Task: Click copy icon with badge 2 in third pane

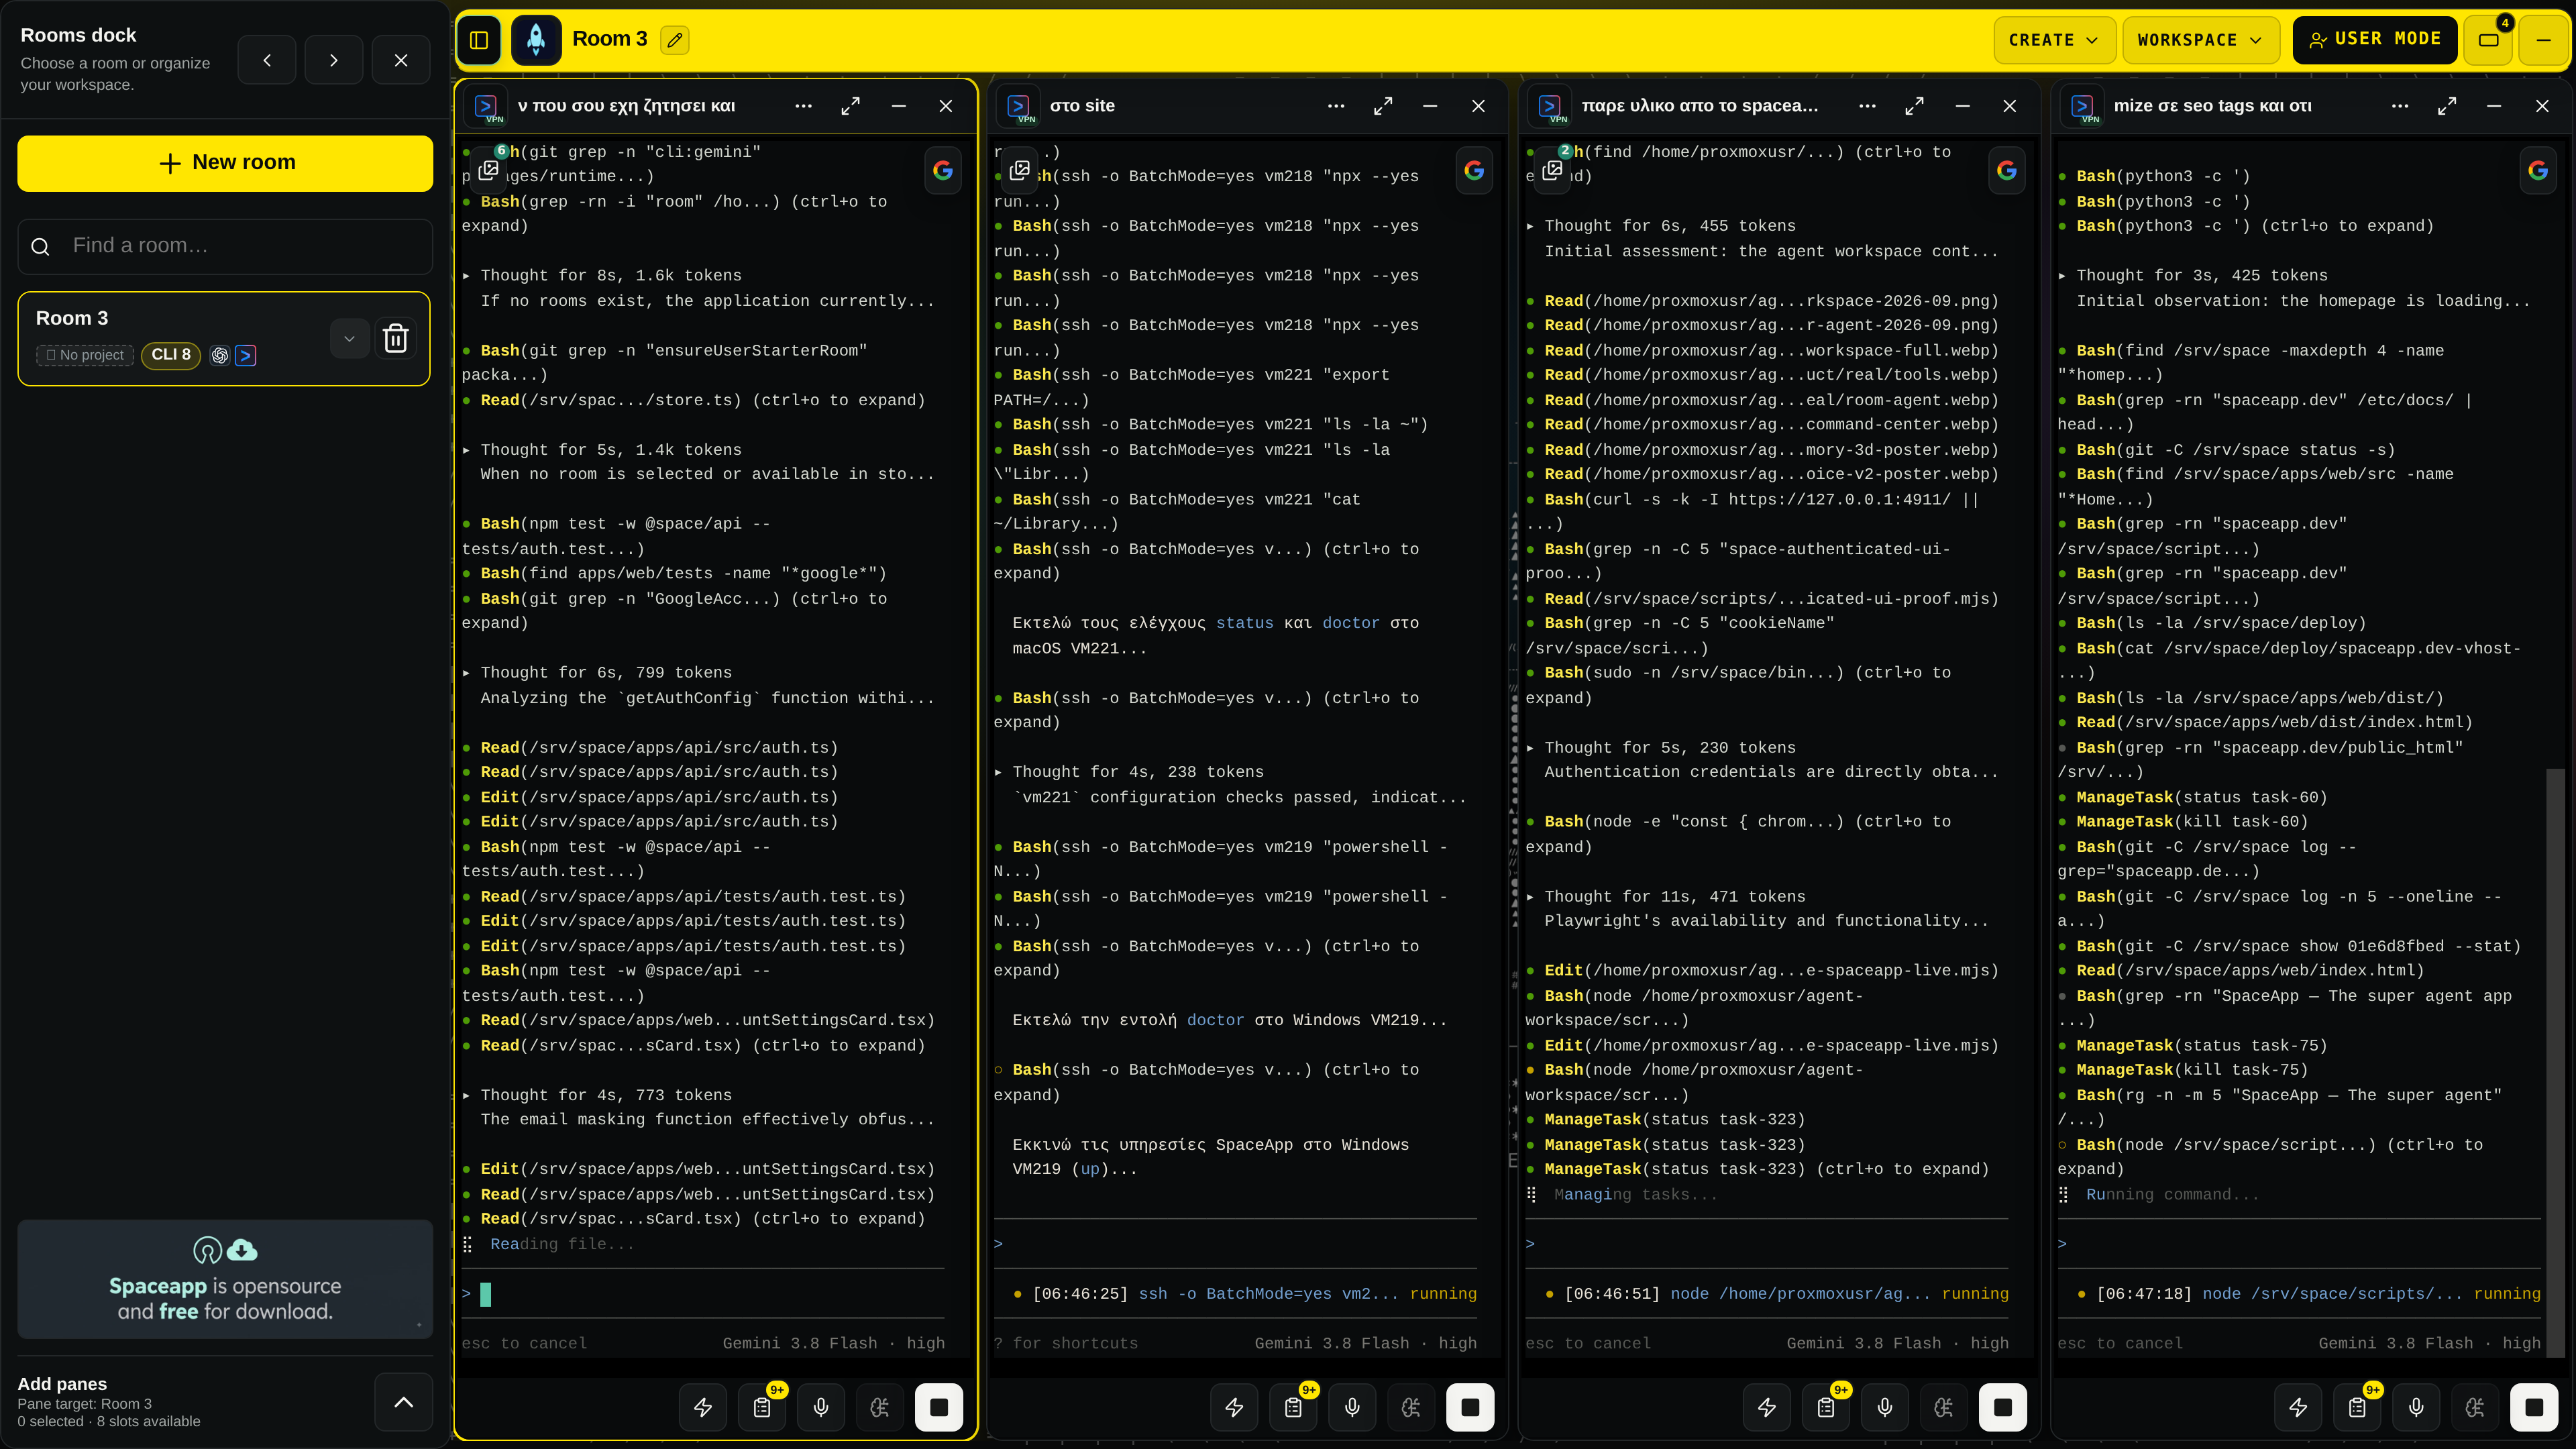Action: click(x=1553, y=170)
